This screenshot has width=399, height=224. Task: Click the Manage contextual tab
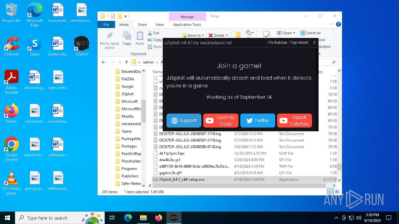click(187, 17)
